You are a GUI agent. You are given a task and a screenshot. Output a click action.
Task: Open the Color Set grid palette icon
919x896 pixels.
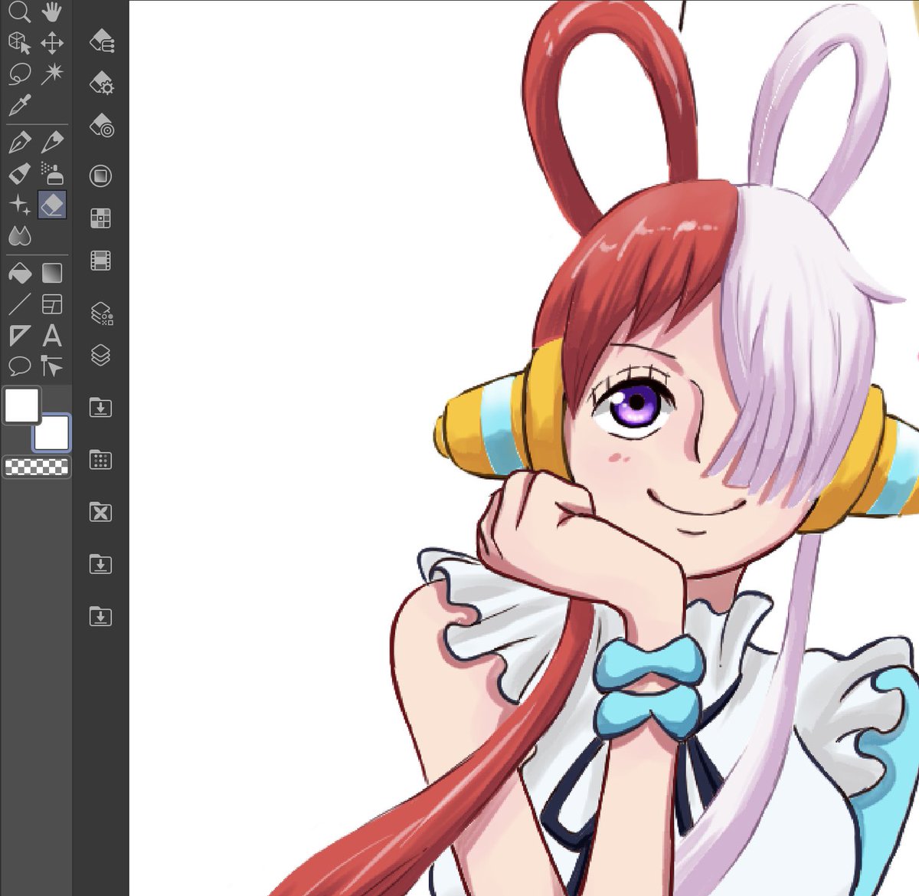tap(100, 218)
